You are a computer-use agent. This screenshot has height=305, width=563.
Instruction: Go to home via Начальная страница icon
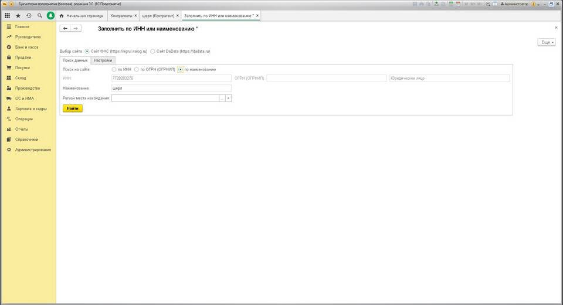(62, 16)
